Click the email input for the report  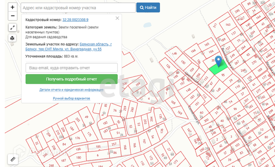click(x=71, y=68)
